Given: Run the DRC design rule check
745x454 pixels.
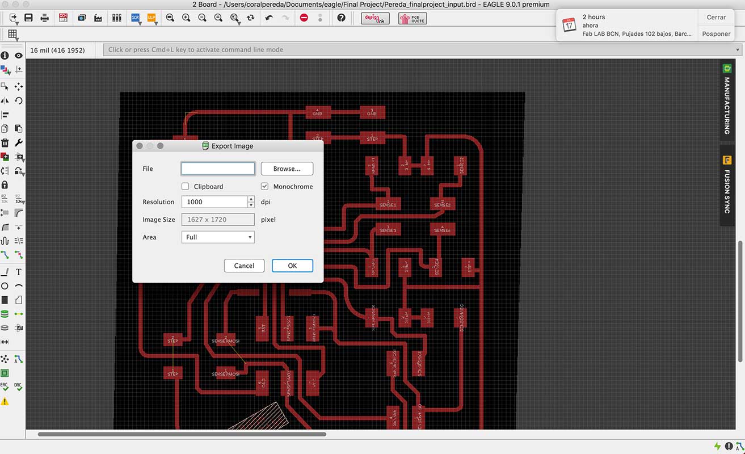Looking at the screenshot, I should (19, 386).
